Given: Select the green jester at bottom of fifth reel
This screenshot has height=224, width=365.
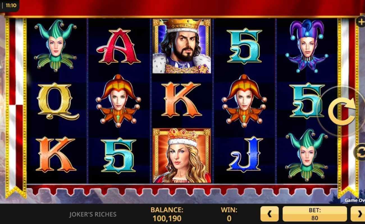Looking at the screenshot, I should [307, 155].
